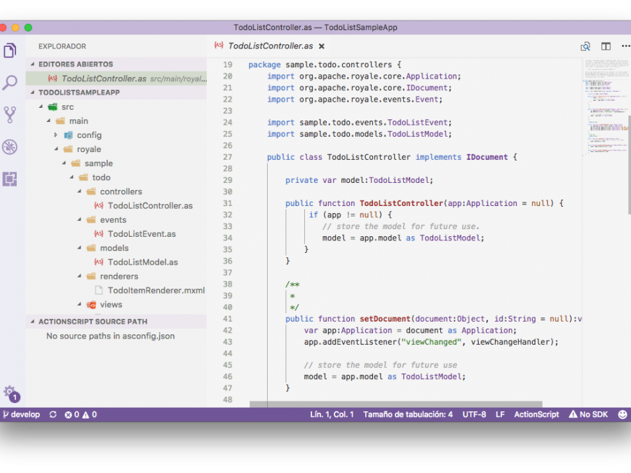This screenshot has width=631, height=473.
Task: Open TodoItemRenderer.mxml from the explorer
Action: tap(156, 290)
